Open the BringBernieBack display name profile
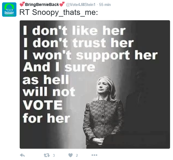 click(x=42, y=4)
